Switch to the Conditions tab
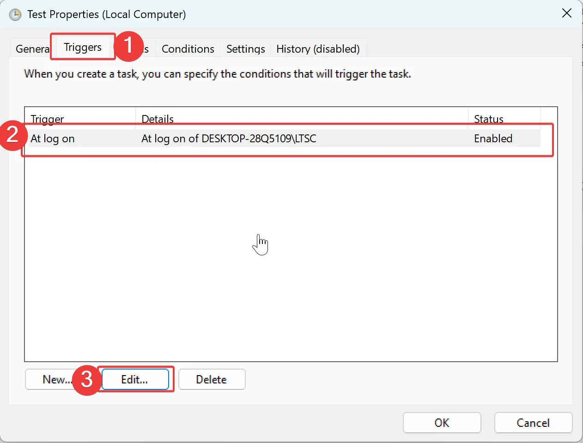 click(188, 49)
